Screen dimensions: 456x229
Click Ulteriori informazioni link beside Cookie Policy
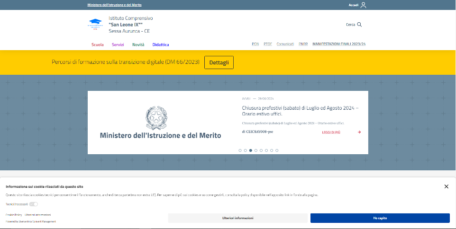[x=38, y=215]
